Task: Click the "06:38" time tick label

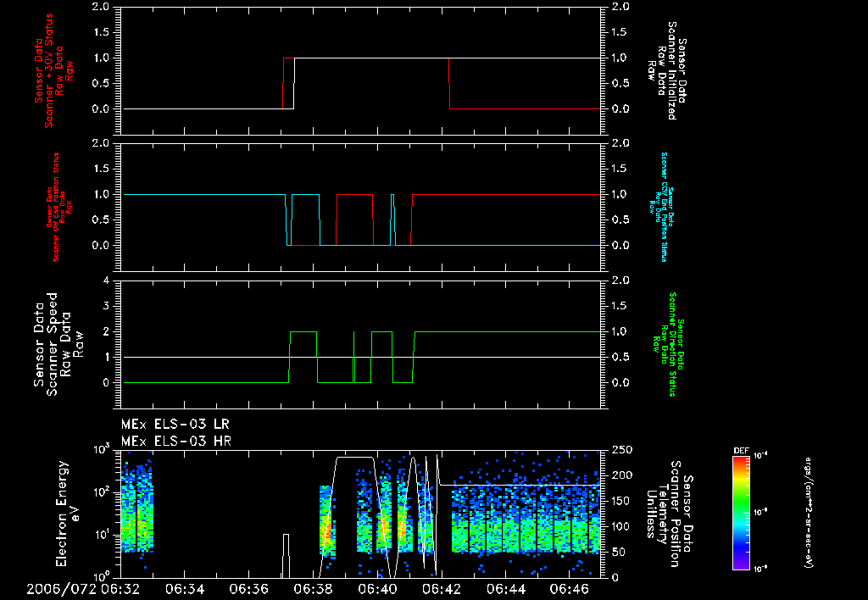Action: [313, 590]
